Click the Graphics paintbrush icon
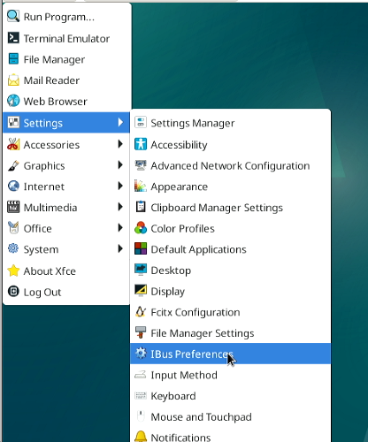The width and height of the screenshot is (368, 442). 13,165
